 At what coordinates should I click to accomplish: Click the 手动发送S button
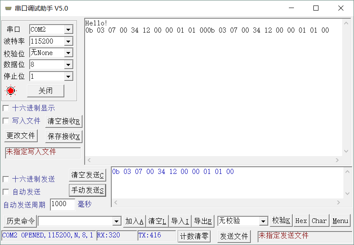pos(88,190)
